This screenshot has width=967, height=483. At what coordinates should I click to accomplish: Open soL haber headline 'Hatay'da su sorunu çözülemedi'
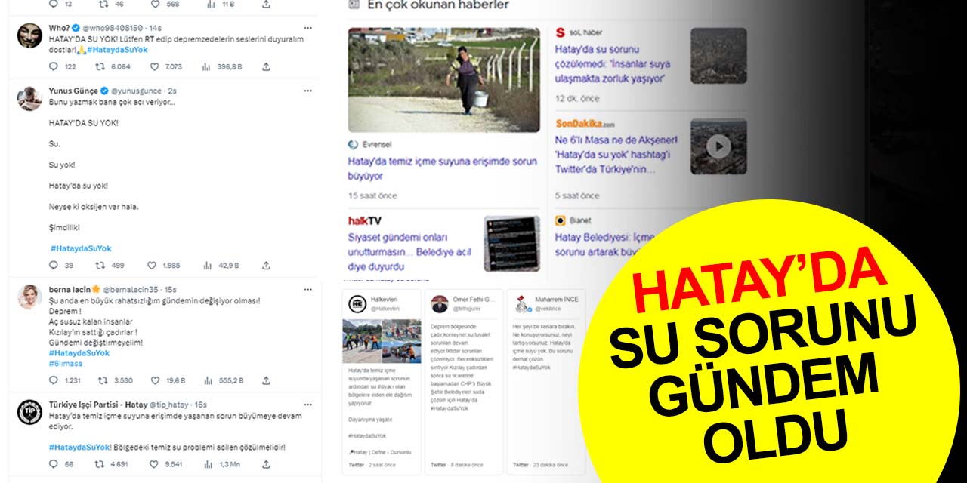pos(613,64)
